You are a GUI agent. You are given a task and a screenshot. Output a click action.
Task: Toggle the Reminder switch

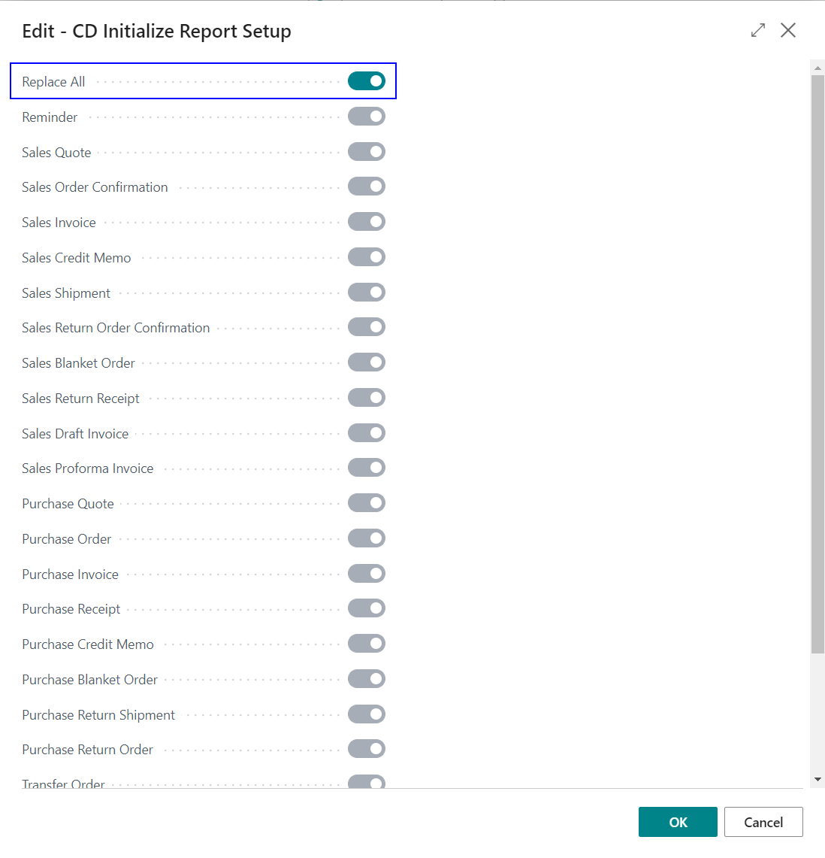click(367, 117)
